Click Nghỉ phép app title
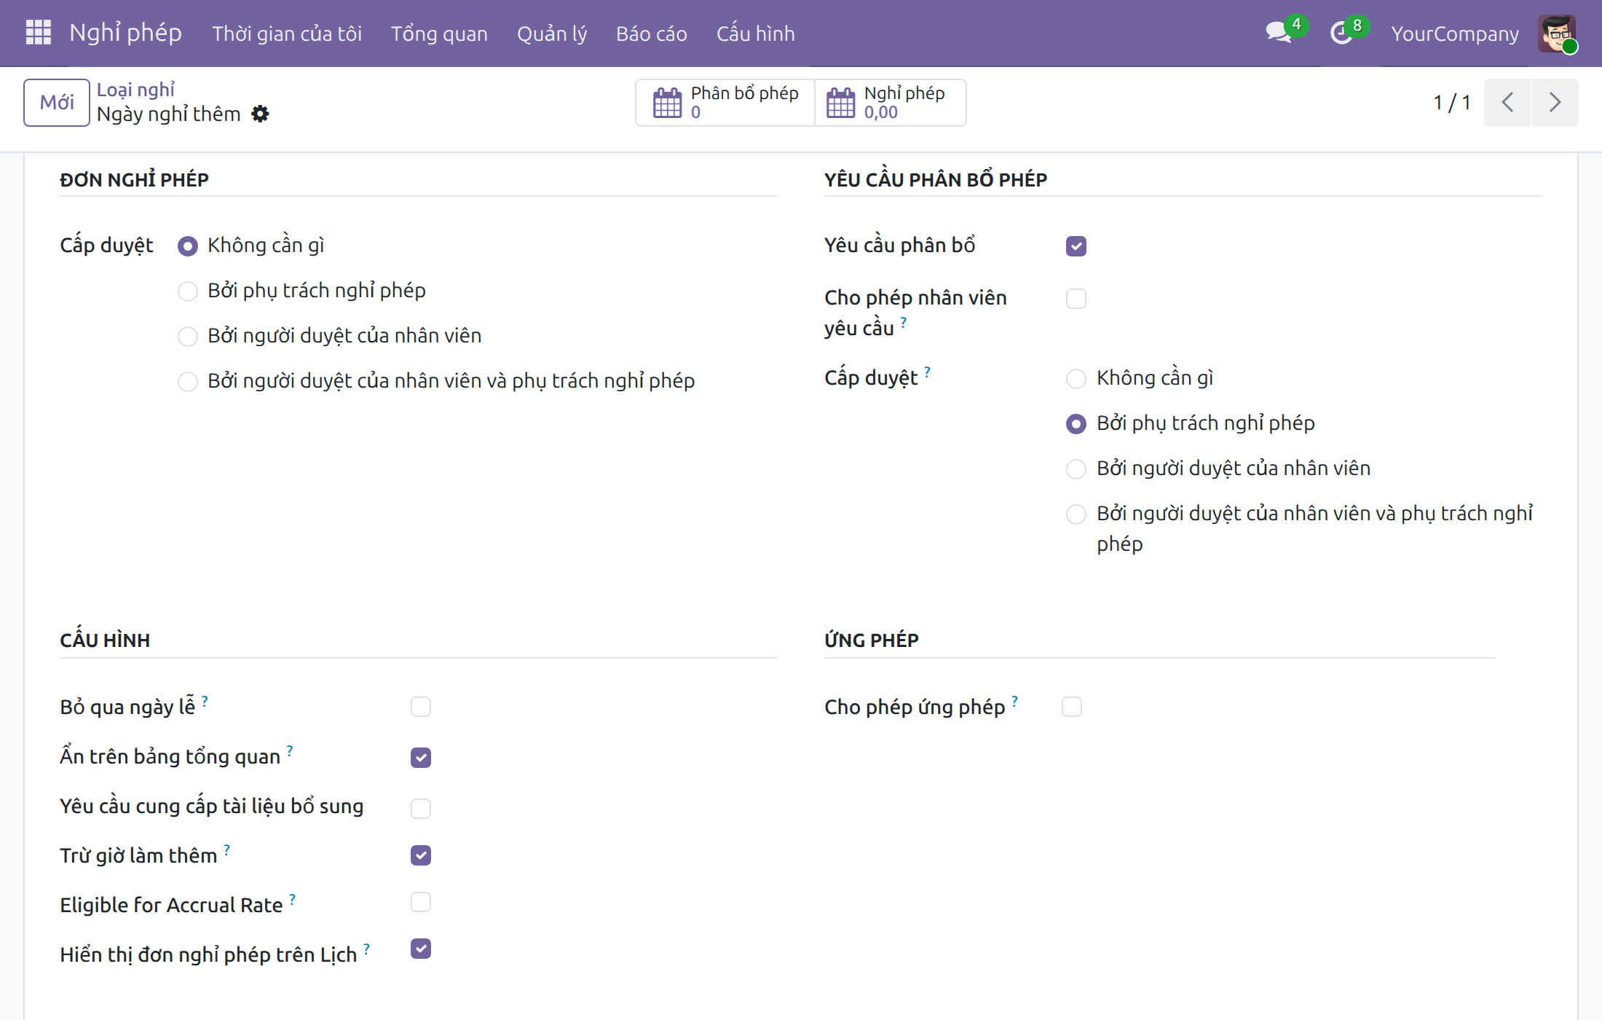Screen dimensions: 1602x1020 click(x=125, y=33)
